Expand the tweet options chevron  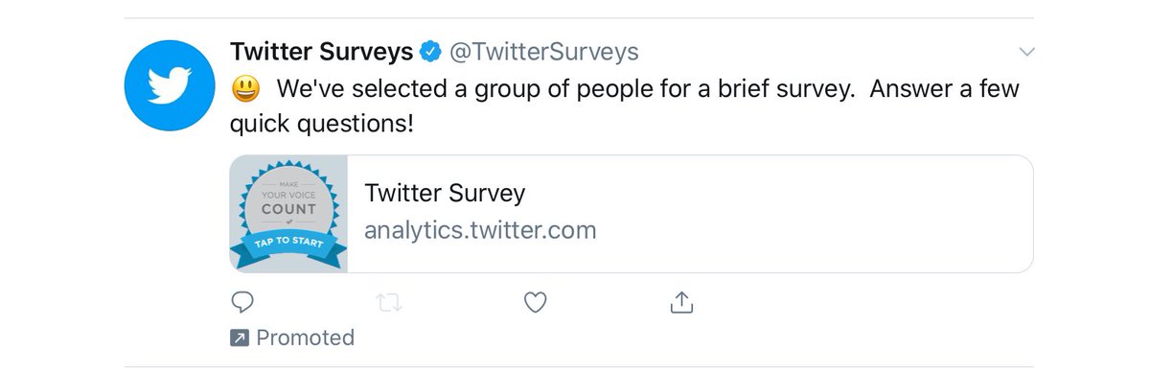coord(1026,51)
